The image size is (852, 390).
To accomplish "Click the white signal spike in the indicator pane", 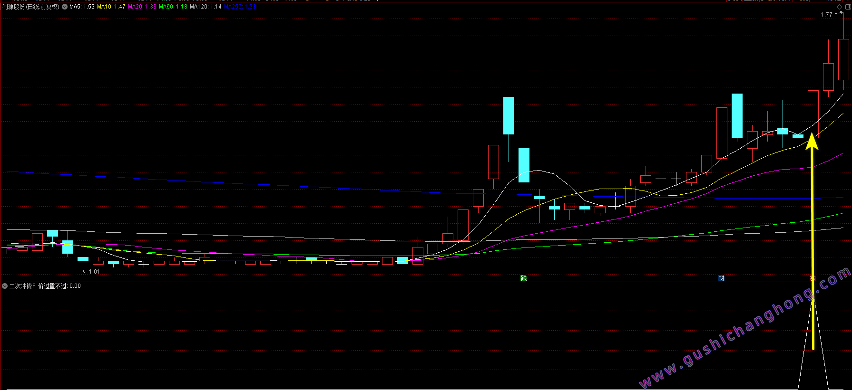I will (x=813, y=342).
